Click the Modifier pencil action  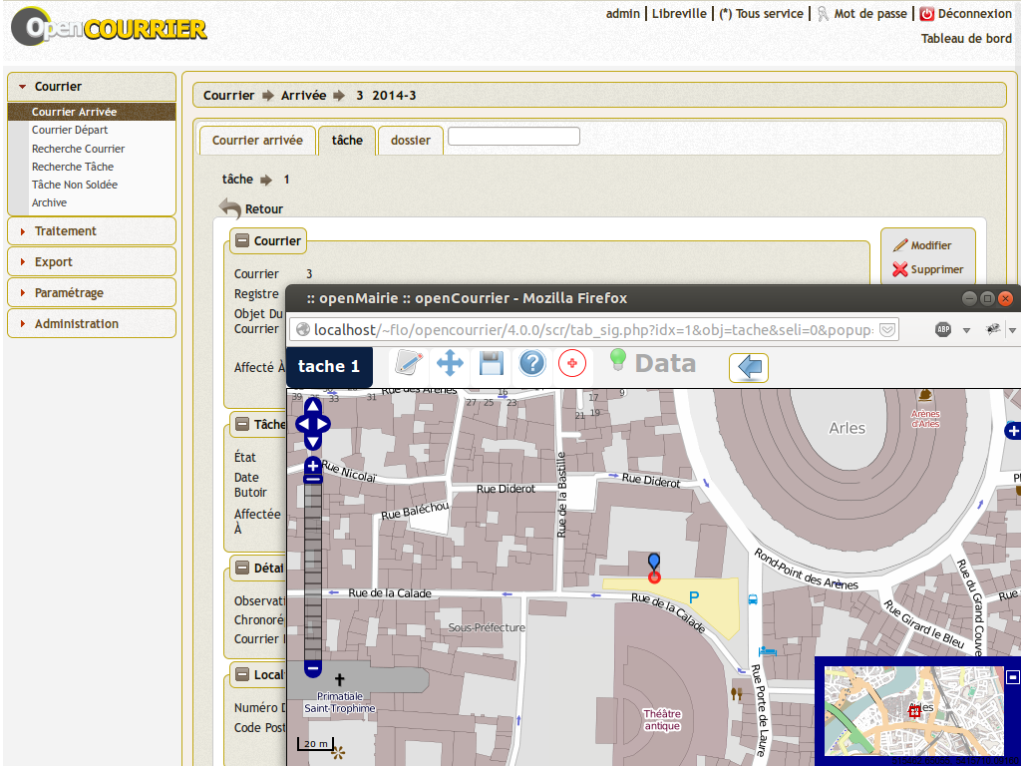pos(922,245)
